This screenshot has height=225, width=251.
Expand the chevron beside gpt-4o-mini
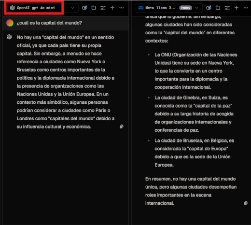point(72,8)
